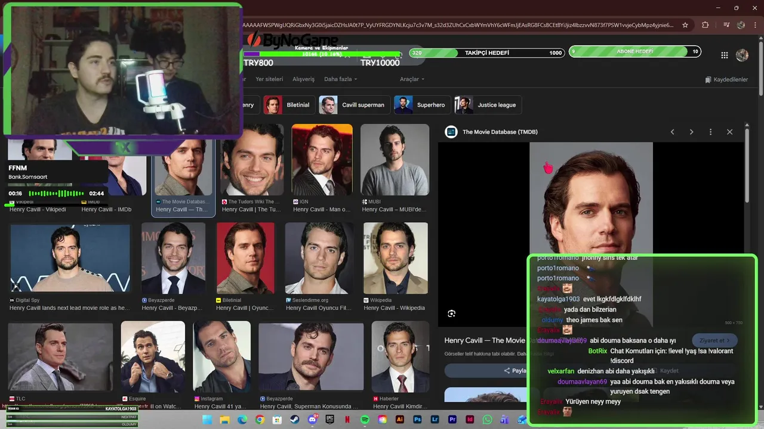This screenshot has height=429, width=764.
Task: Filter by Biletinial chip
Action: pyautogui.click(x=288, y=105)
